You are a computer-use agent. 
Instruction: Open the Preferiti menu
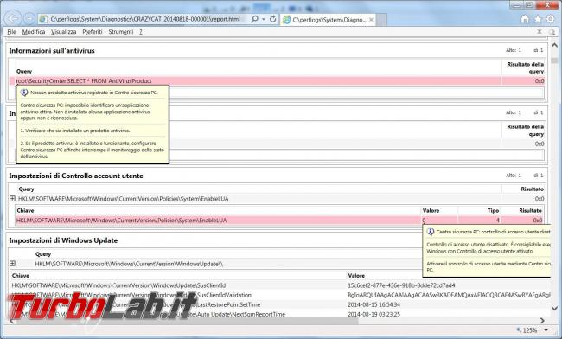[93, 31]
